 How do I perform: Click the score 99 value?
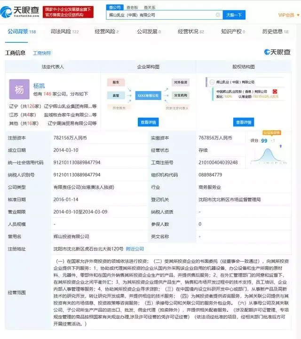coord(264,141)
